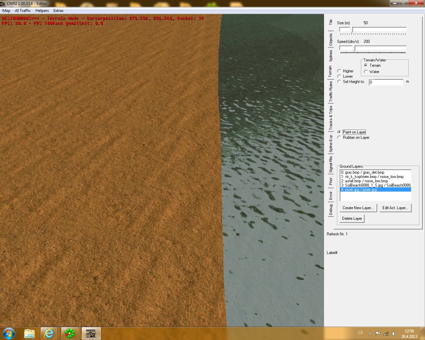
Task: Open Windows Explorer from the taskbar
Action: click(30, 333)
